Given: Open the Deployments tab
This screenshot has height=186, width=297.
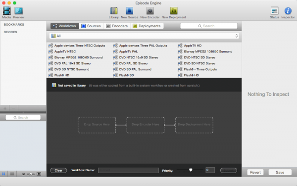Looking at the screenshot, I should click(x=147, y=26).
